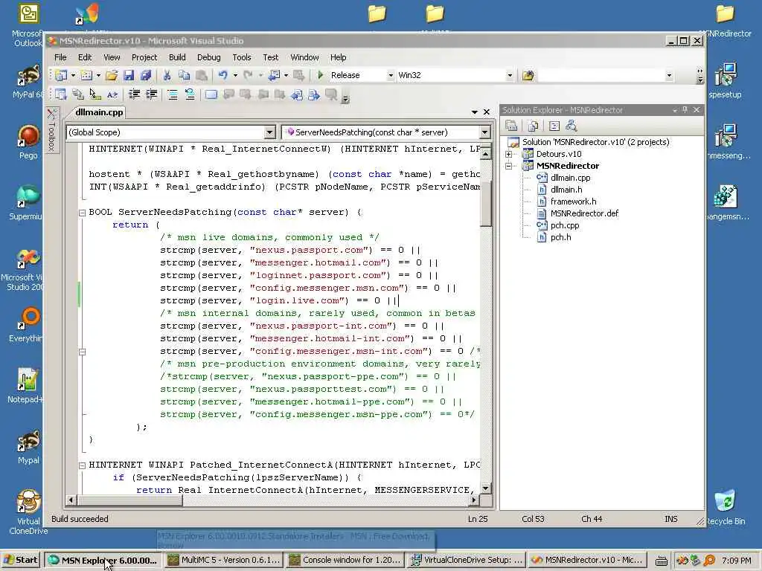
Task: Click the Copy toolbar icon
Action: [185, 75]
